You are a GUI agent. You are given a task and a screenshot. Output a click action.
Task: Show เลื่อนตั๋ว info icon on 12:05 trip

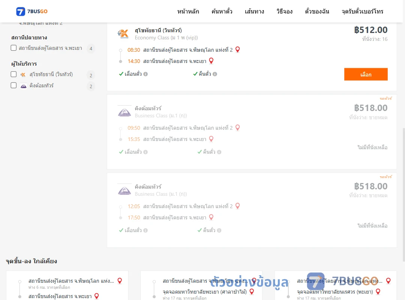145,231
